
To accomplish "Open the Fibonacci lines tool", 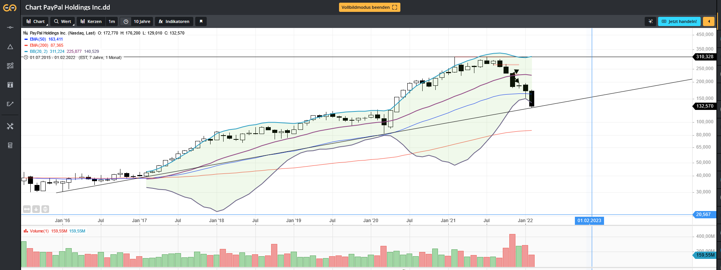I will pos(10,66).
